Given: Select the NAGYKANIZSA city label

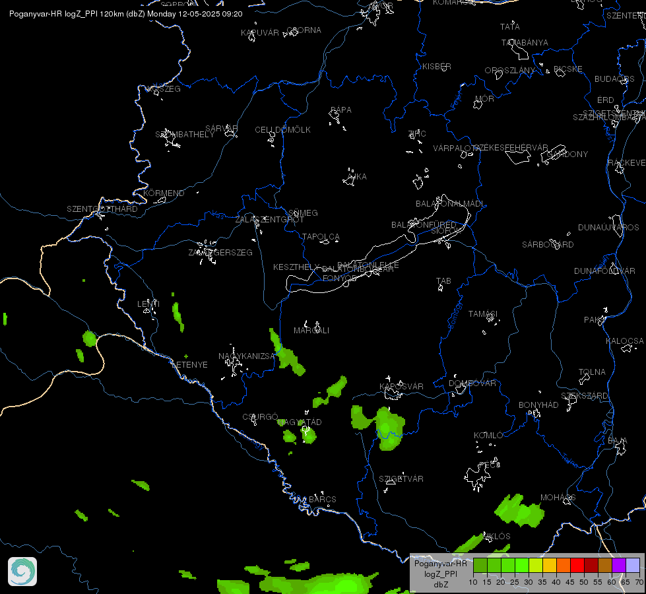Looking at the screenshot, I should pos(246,356).
